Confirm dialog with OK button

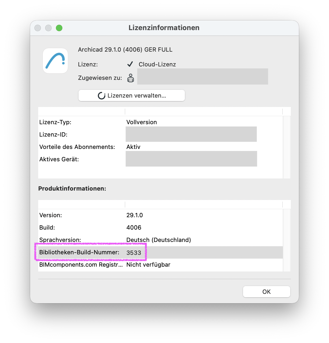point(267,292)
